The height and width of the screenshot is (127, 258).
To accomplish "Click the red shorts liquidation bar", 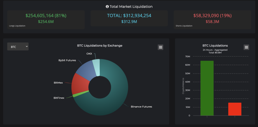I will point(235,109).
